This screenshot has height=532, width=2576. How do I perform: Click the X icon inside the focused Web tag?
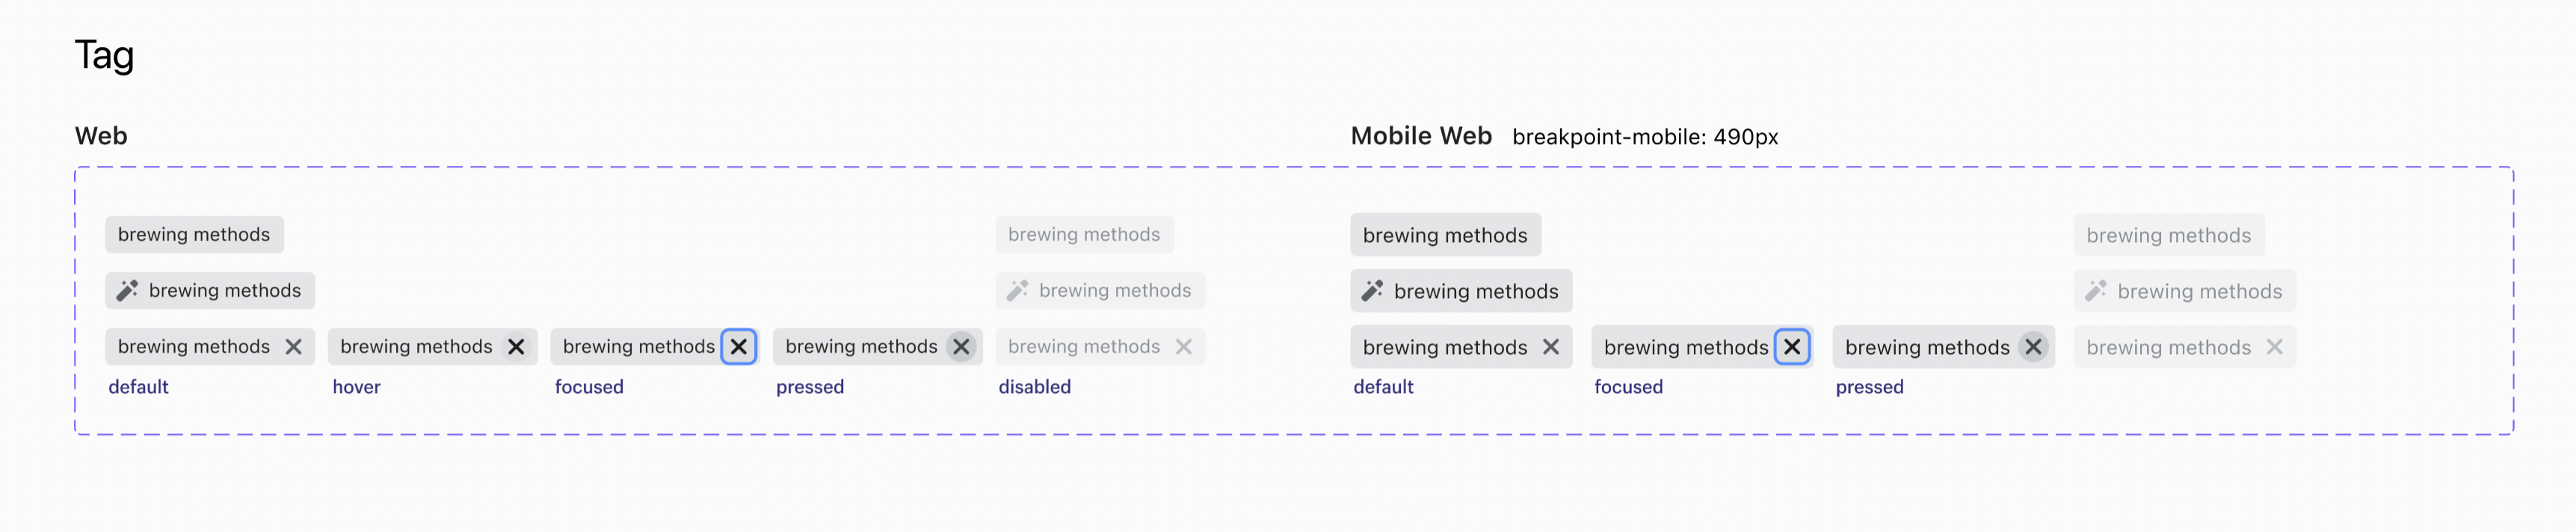[740, 347]
